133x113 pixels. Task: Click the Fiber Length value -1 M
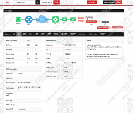pos(66,67)
